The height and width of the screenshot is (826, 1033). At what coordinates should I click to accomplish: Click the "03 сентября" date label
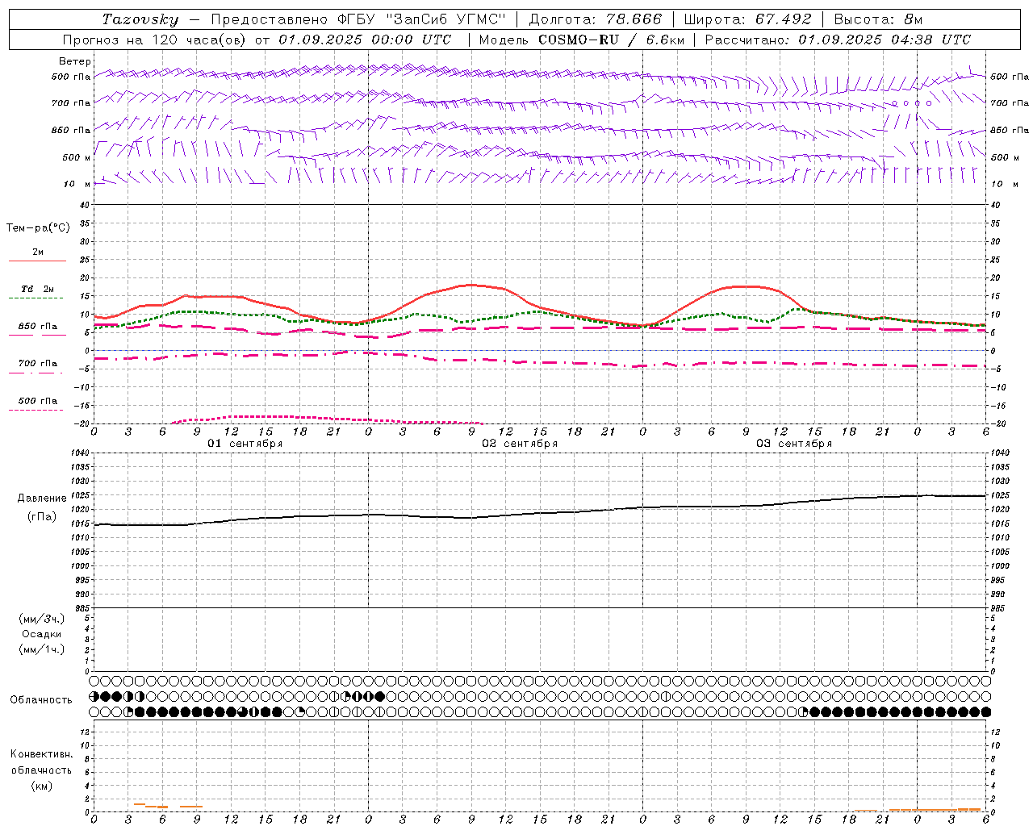pyautogui.click(x=794, y=444)
